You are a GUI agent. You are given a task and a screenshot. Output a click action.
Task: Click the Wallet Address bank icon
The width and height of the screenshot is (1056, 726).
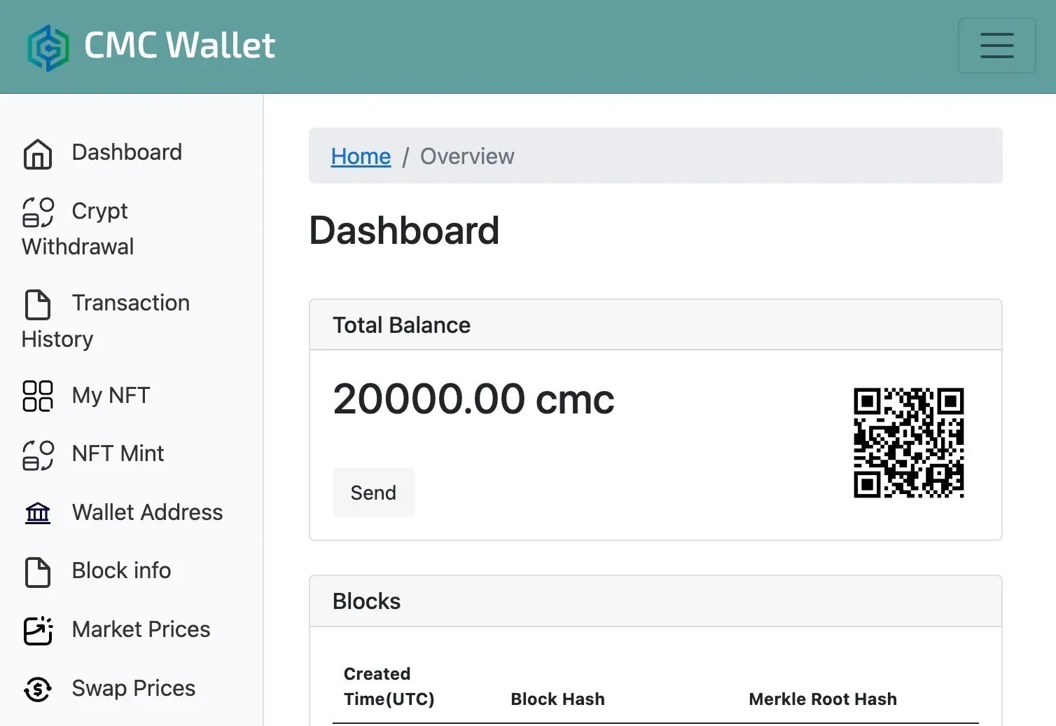[38, 513]
